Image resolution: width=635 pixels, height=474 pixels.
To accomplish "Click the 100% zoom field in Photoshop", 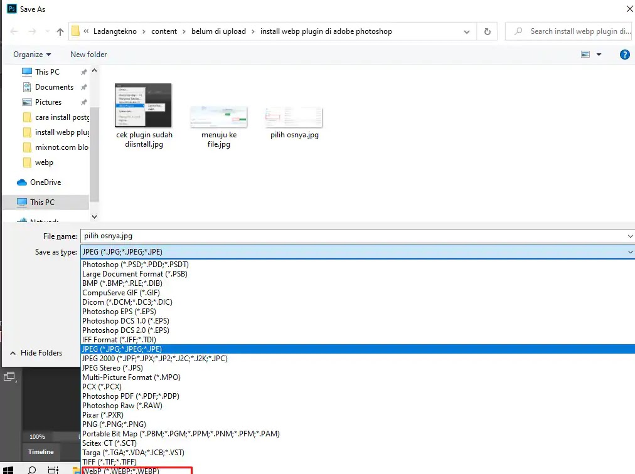I will click(37, 437).
